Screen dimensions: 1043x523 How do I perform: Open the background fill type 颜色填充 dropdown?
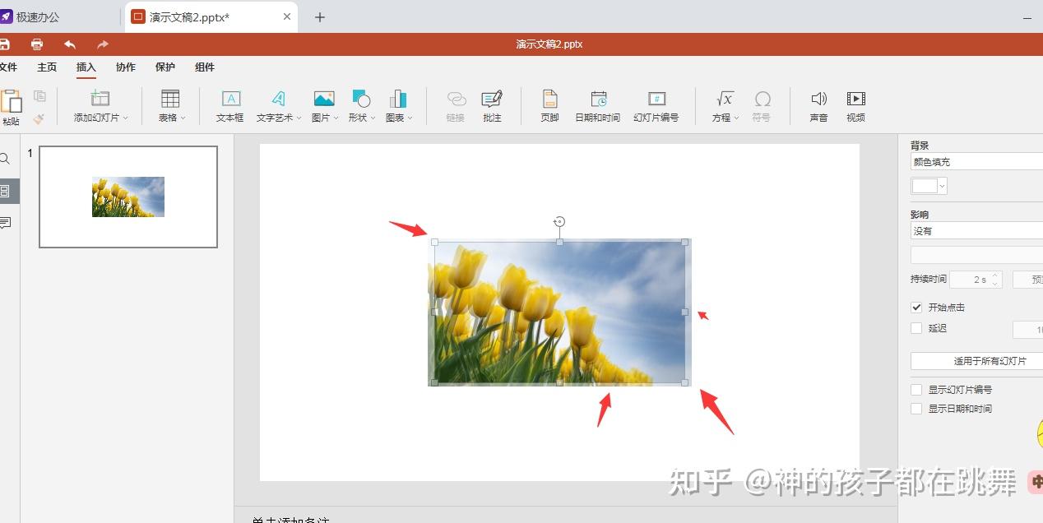point(976,162)
